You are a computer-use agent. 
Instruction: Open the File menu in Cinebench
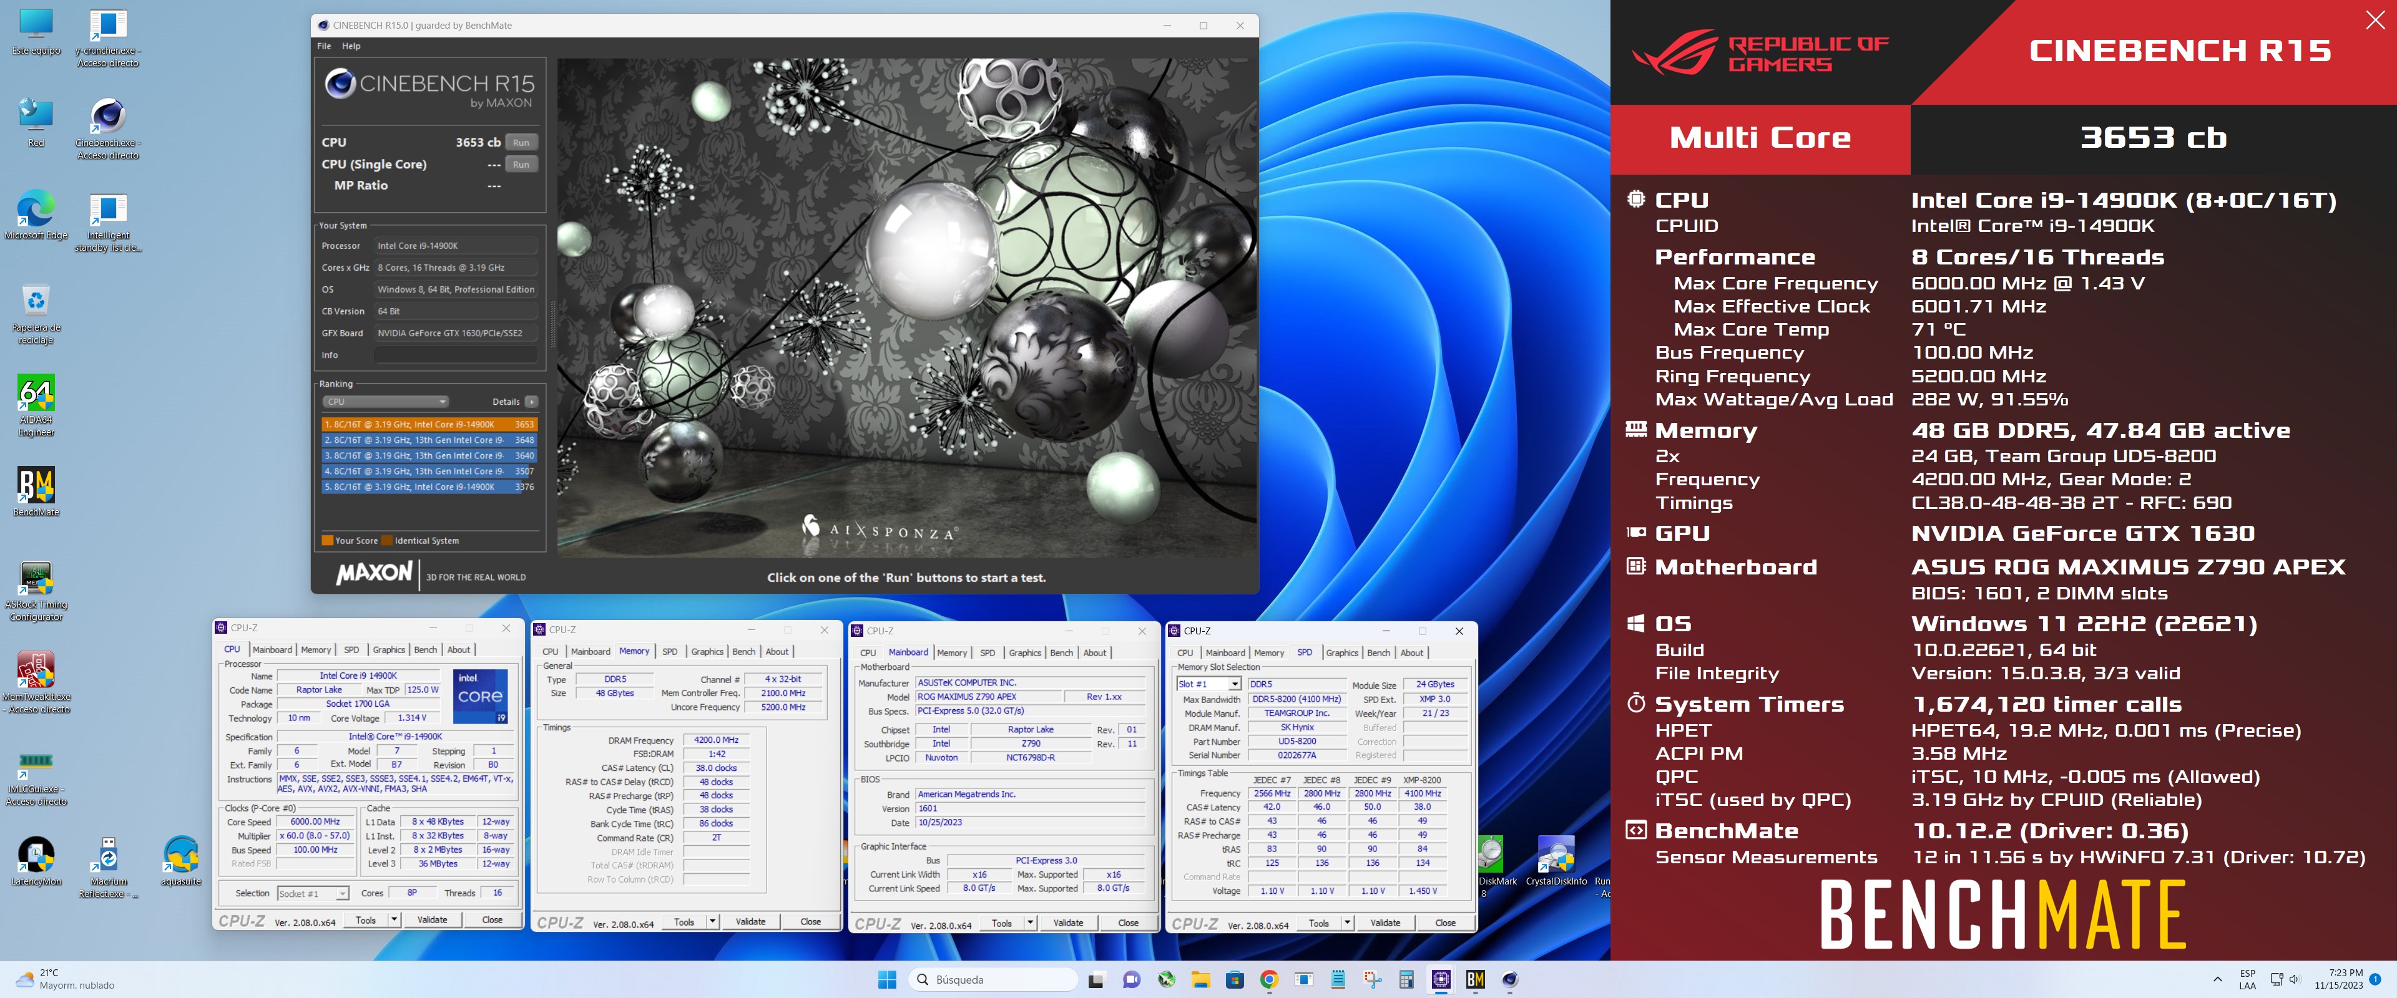point(324,46)
